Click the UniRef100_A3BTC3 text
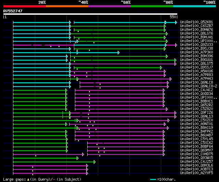Viewport: 219px width, 182px height. click(x=196, y=169)
